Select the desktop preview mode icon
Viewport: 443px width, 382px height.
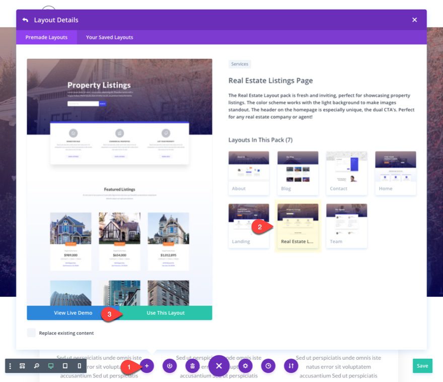pyautogui.click(x=50, y=366)
